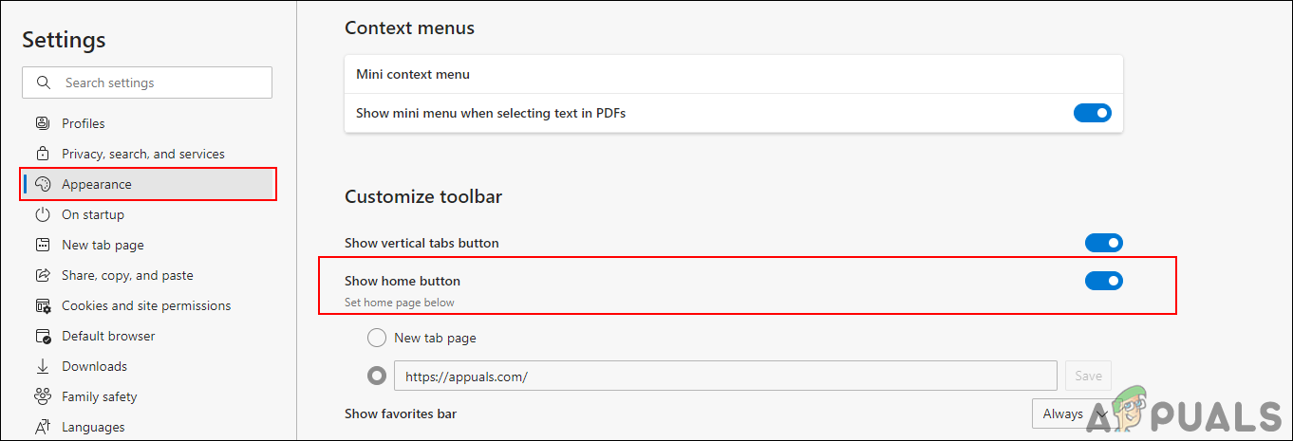Click the Cookies and site permissions icon
This screenshot has width=1293, height=441.
click(x=43, y=305)
